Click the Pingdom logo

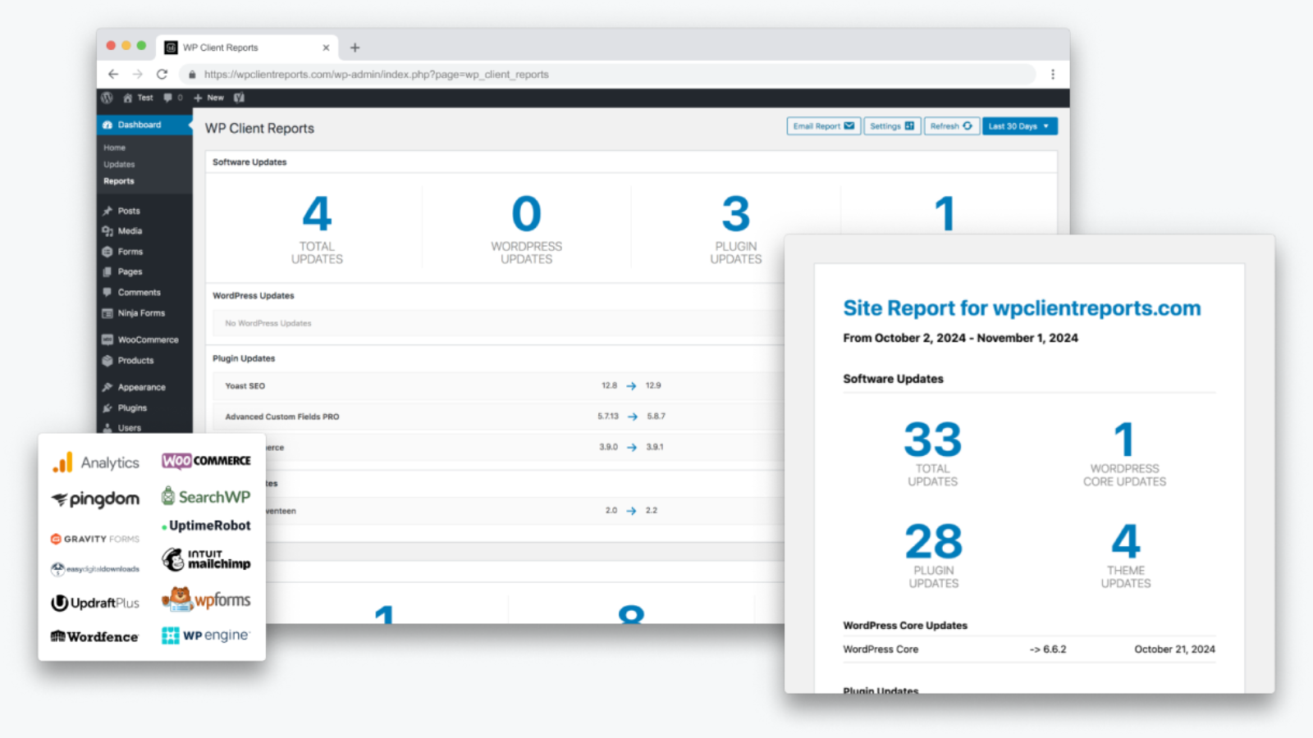(95, 499)
